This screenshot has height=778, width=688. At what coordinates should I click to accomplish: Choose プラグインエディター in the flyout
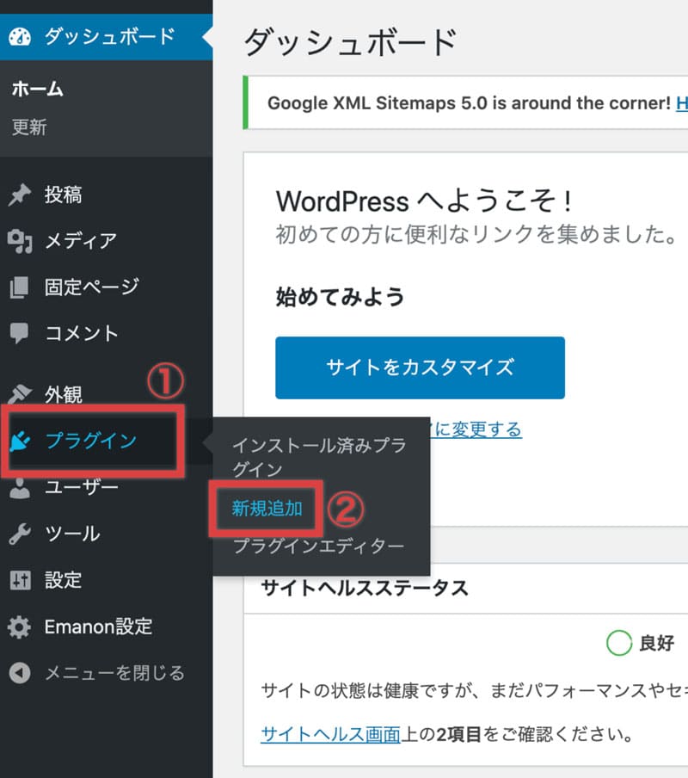coord(318,546)
